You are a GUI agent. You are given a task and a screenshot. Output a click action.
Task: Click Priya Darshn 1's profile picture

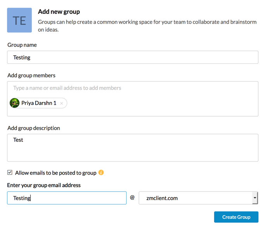point(15,103)
